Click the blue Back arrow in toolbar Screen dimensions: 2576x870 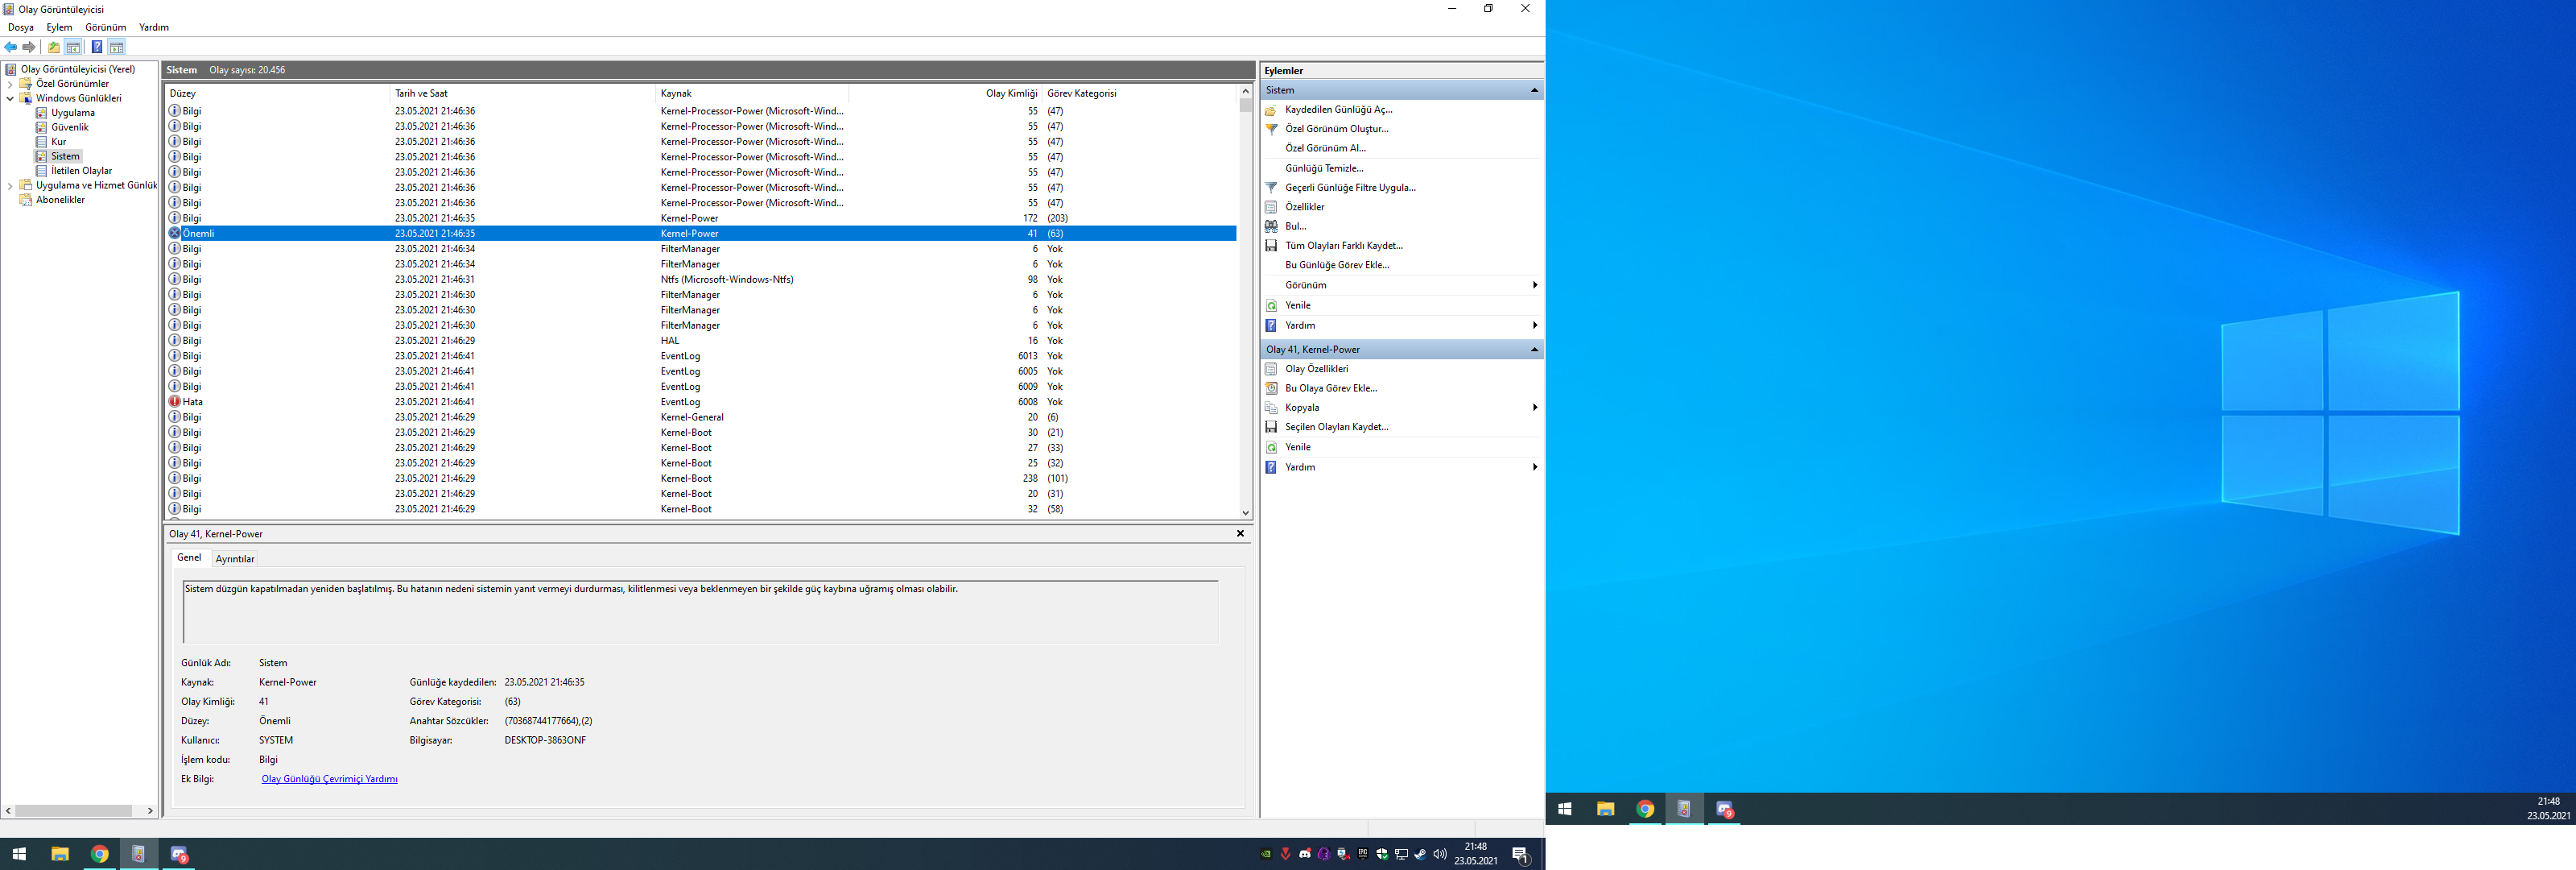11,47
